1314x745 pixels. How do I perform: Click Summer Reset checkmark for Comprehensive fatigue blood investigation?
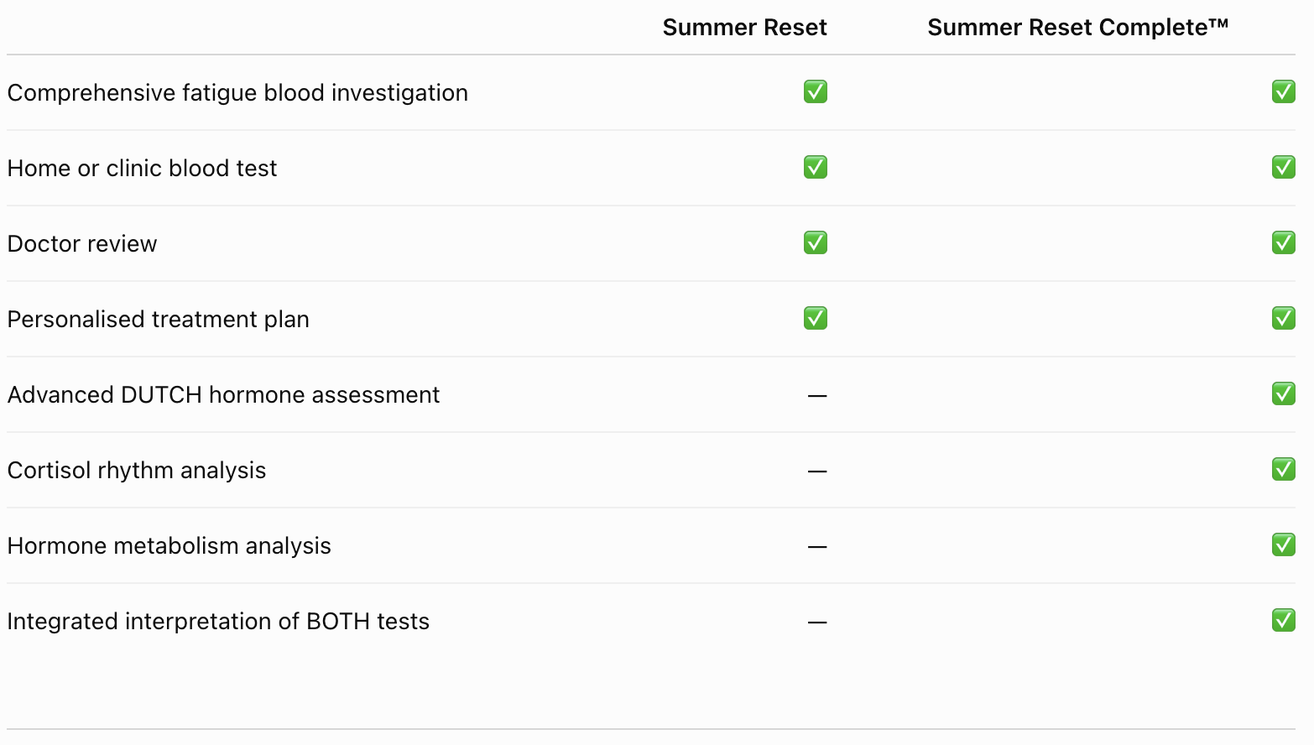coord(816,91)
